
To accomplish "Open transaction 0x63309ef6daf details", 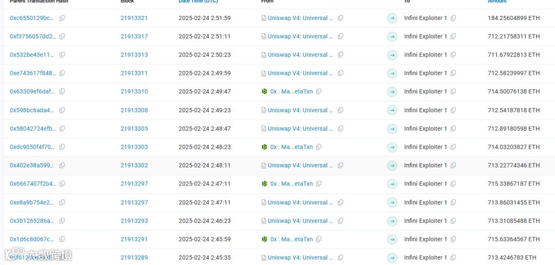I will (x=32, y=91).
